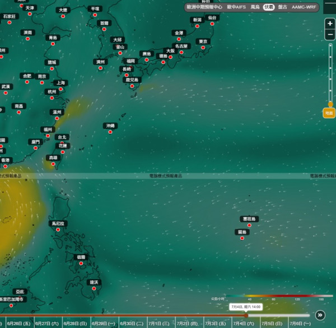This screenshot has height=328, width=336.
Task: Open the 沖繩 city marker
Action: 110,132
